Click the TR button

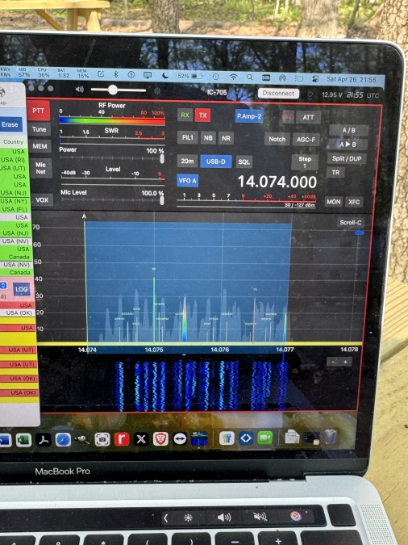(335, 173)
